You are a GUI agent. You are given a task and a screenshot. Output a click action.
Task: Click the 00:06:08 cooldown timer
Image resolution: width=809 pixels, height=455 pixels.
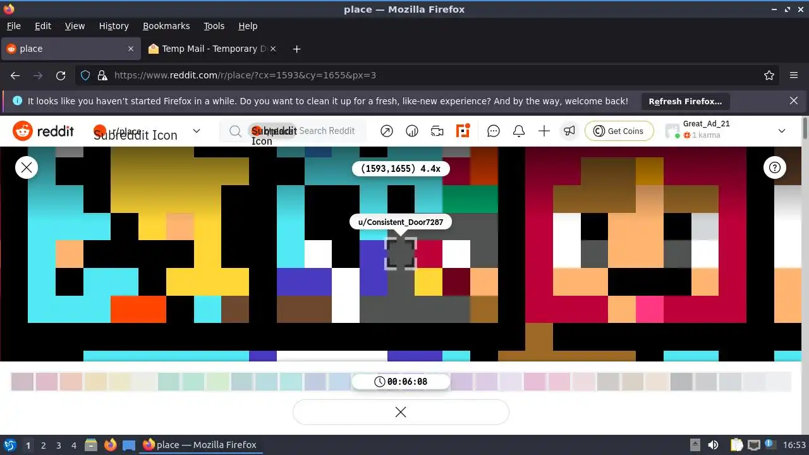click(401, 382)
